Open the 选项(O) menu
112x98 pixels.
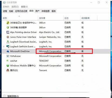pos(15,7)
